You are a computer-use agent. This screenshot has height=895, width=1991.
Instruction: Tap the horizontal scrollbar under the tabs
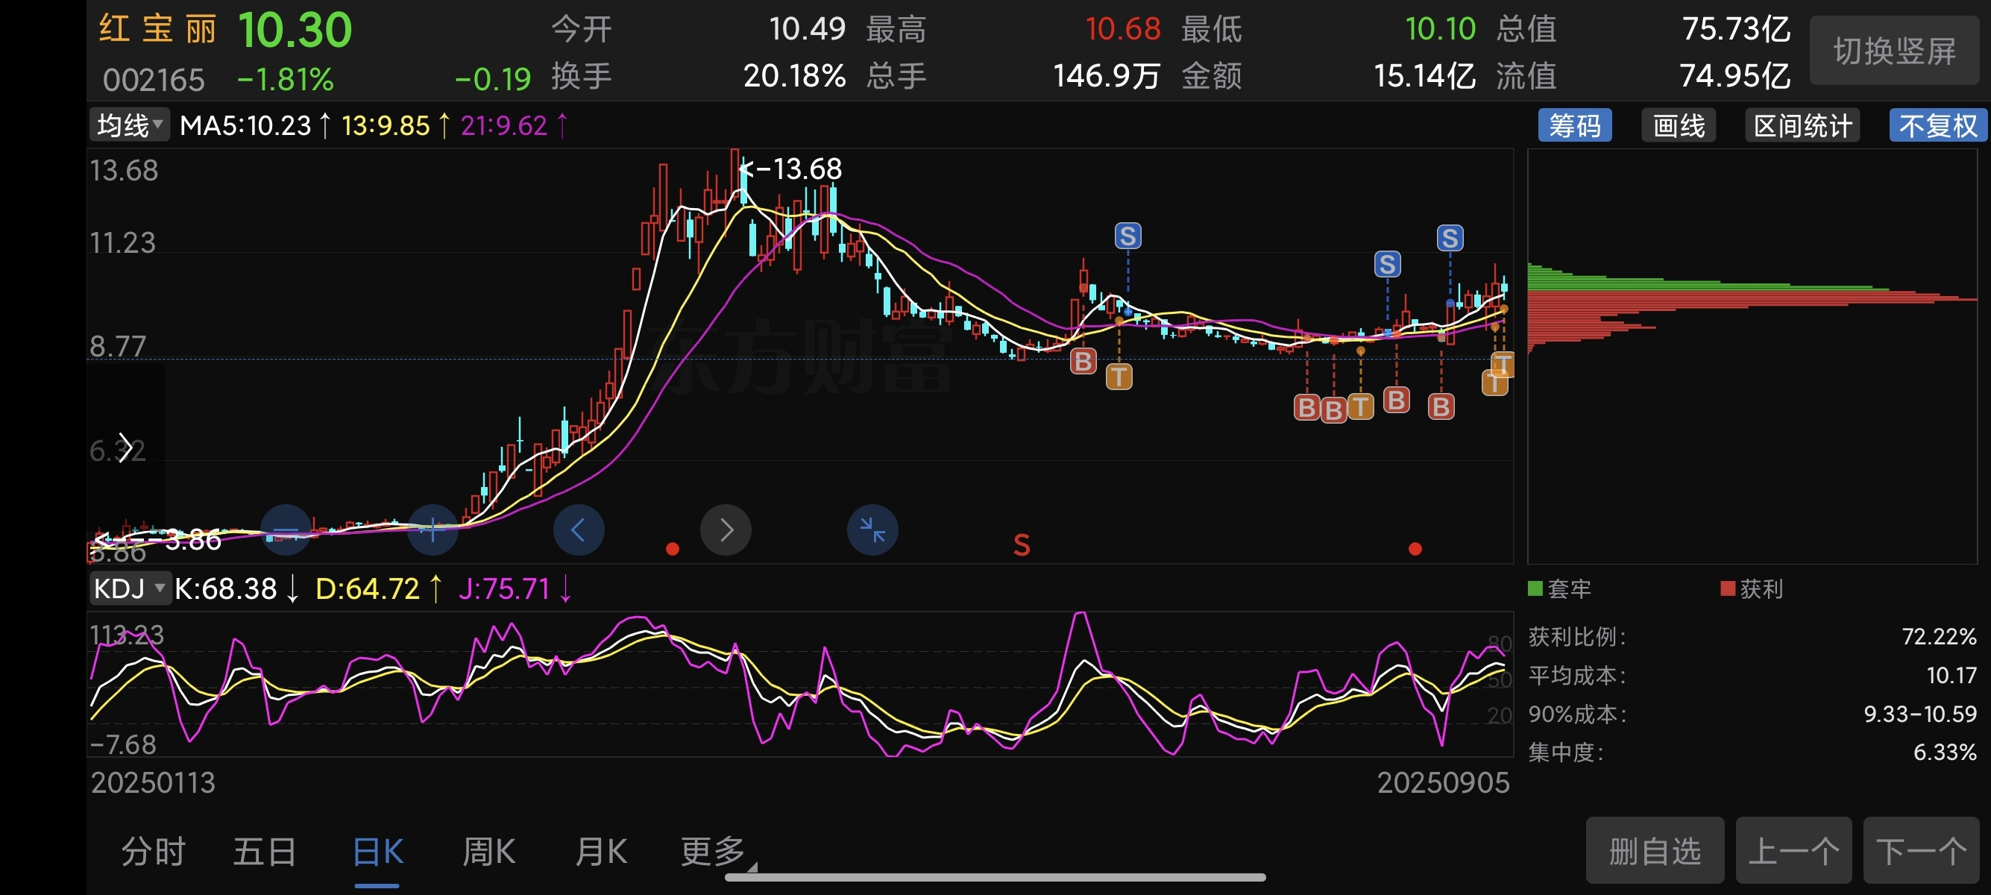coord(995,877)
